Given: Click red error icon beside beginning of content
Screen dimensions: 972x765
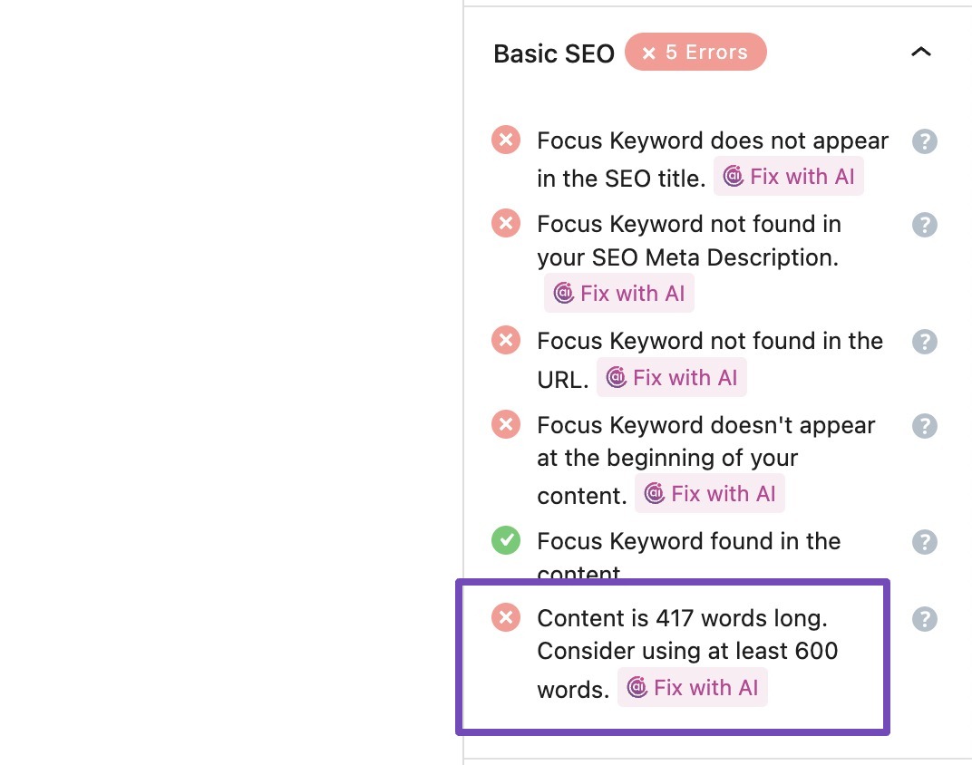Looking at the screenshot, I should pos(506,424).
